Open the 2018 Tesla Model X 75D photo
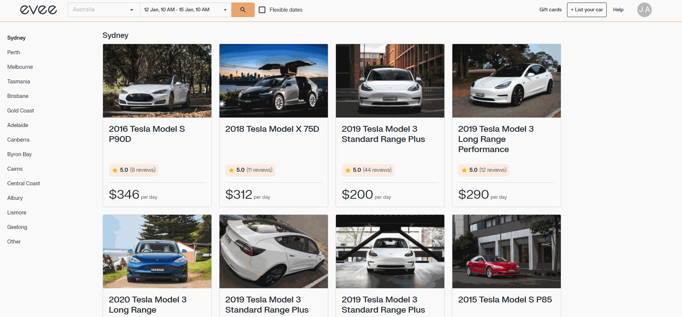 274,81
